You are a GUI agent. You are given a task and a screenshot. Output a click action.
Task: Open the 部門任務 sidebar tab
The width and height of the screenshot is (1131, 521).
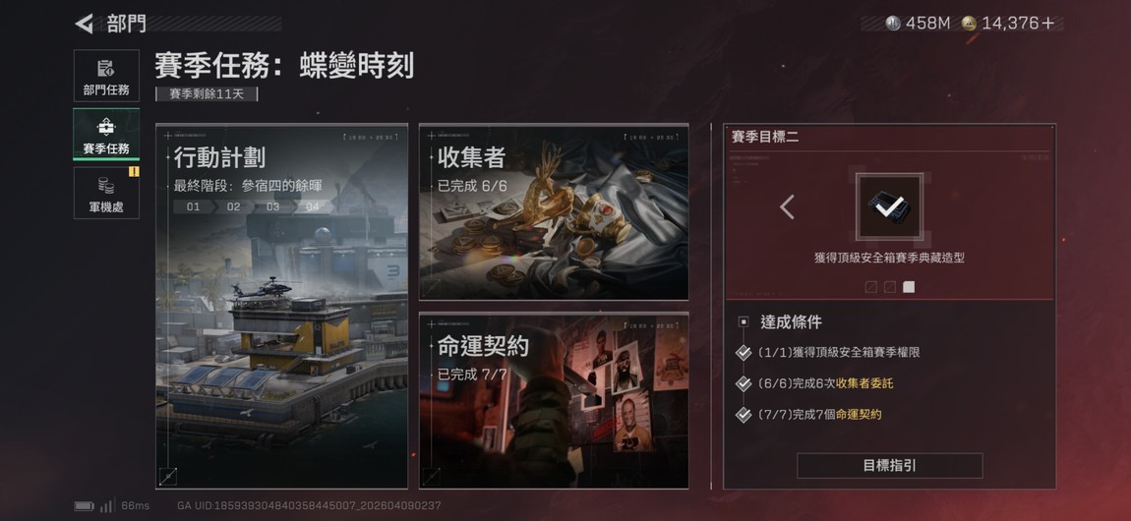(106, 76)
